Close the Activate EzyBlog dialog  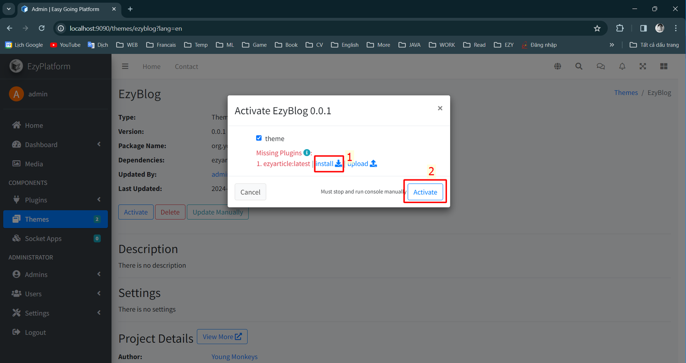(x=440, y=108)
